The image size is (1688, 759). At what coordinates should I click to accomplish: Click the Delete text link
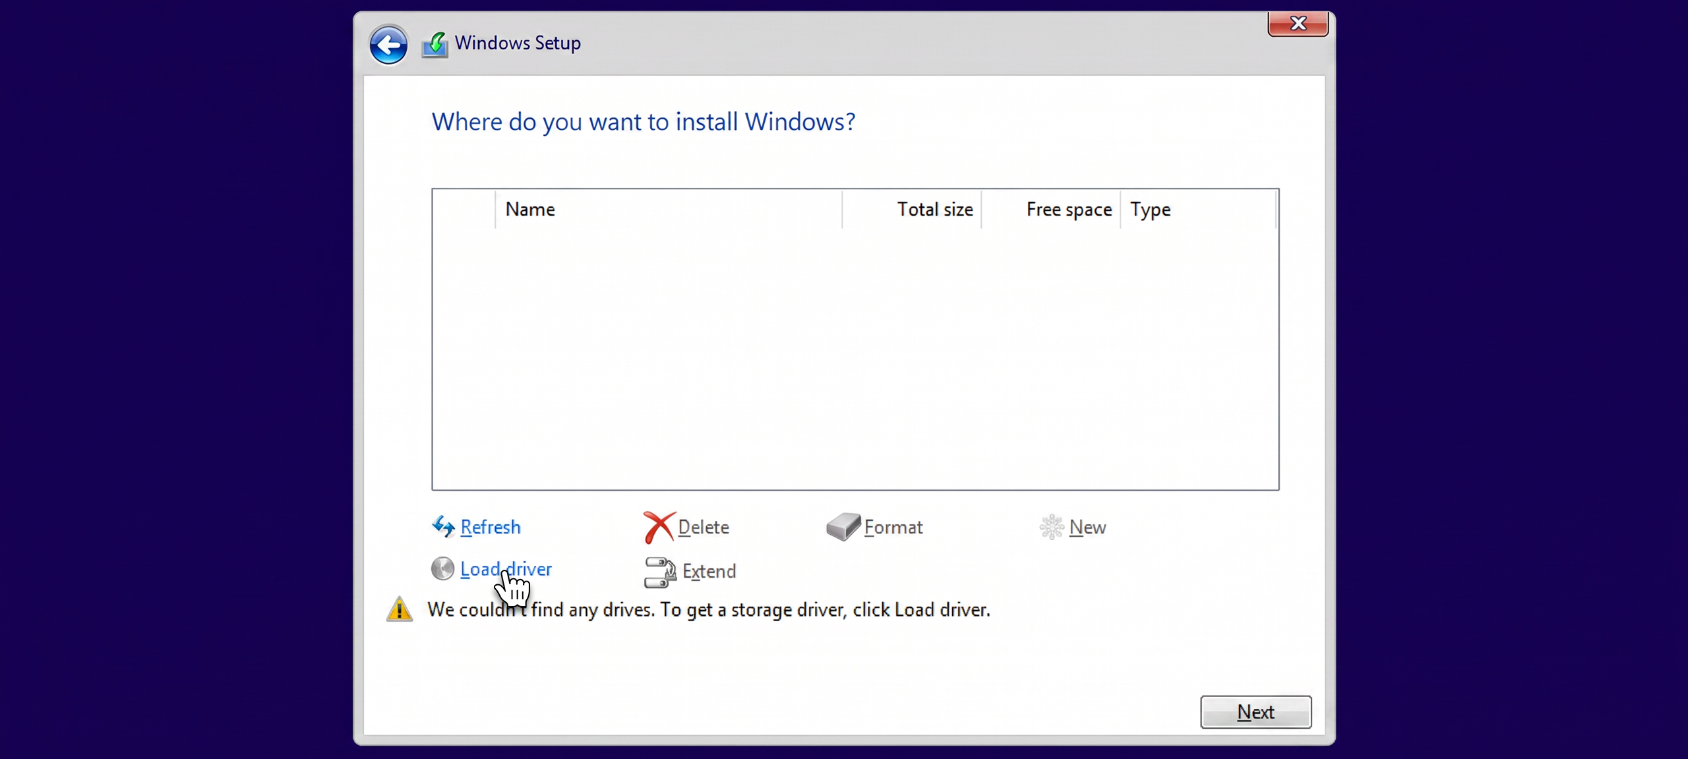pos(704,527)
